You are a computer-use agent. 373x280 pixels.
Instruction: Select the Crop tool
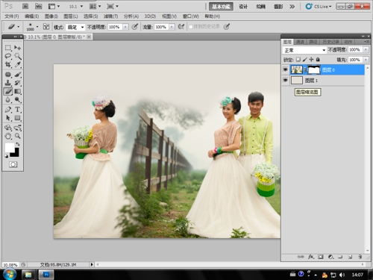coord(8,64)
